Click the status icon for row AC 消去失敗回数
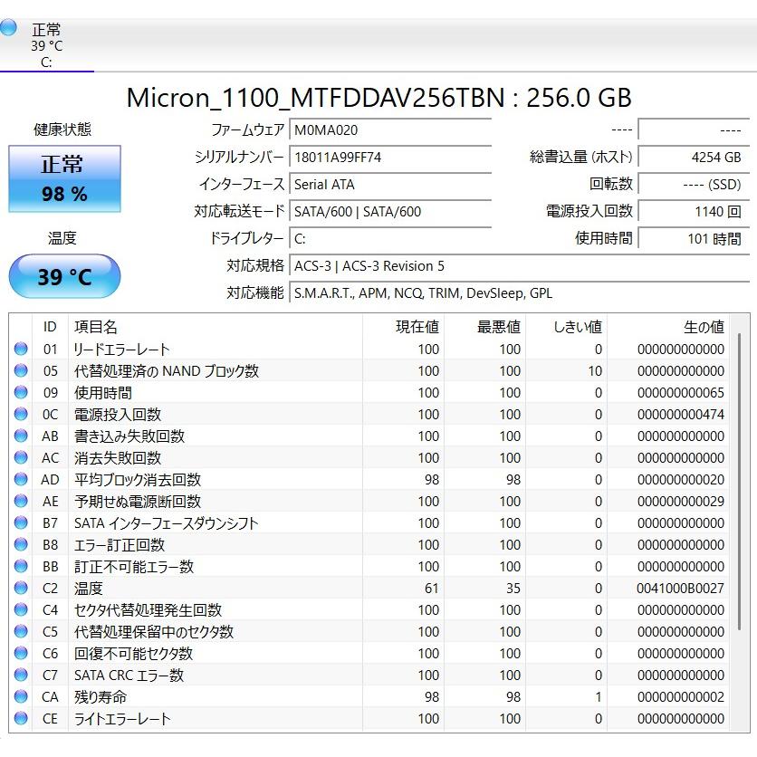The image size is (757, 757). [x=21, y=457]
